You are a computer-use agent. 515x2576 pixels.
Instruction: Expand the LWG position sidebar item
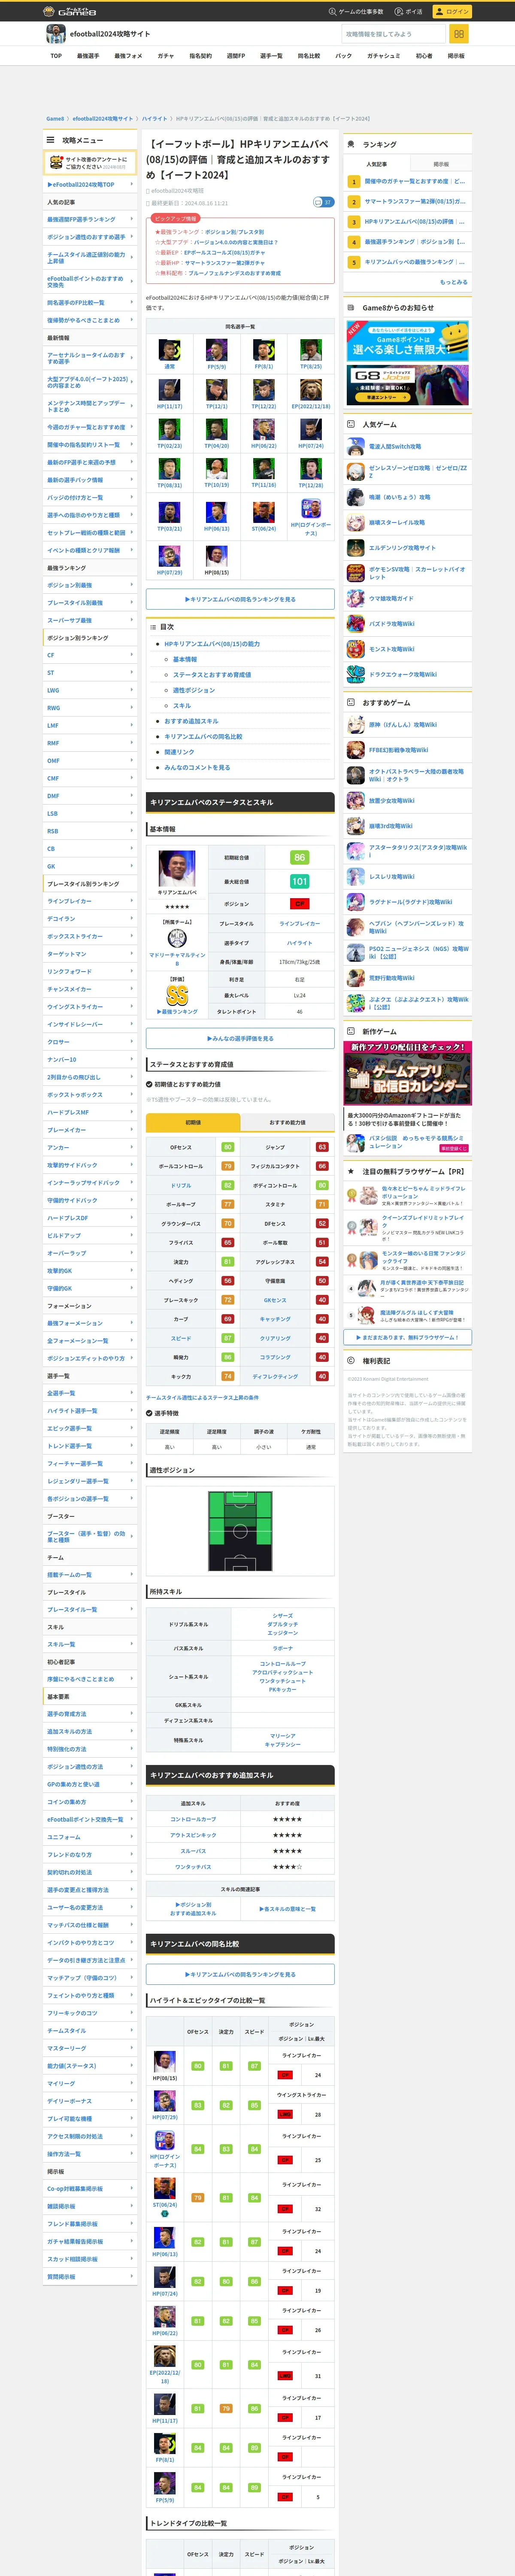90,690
